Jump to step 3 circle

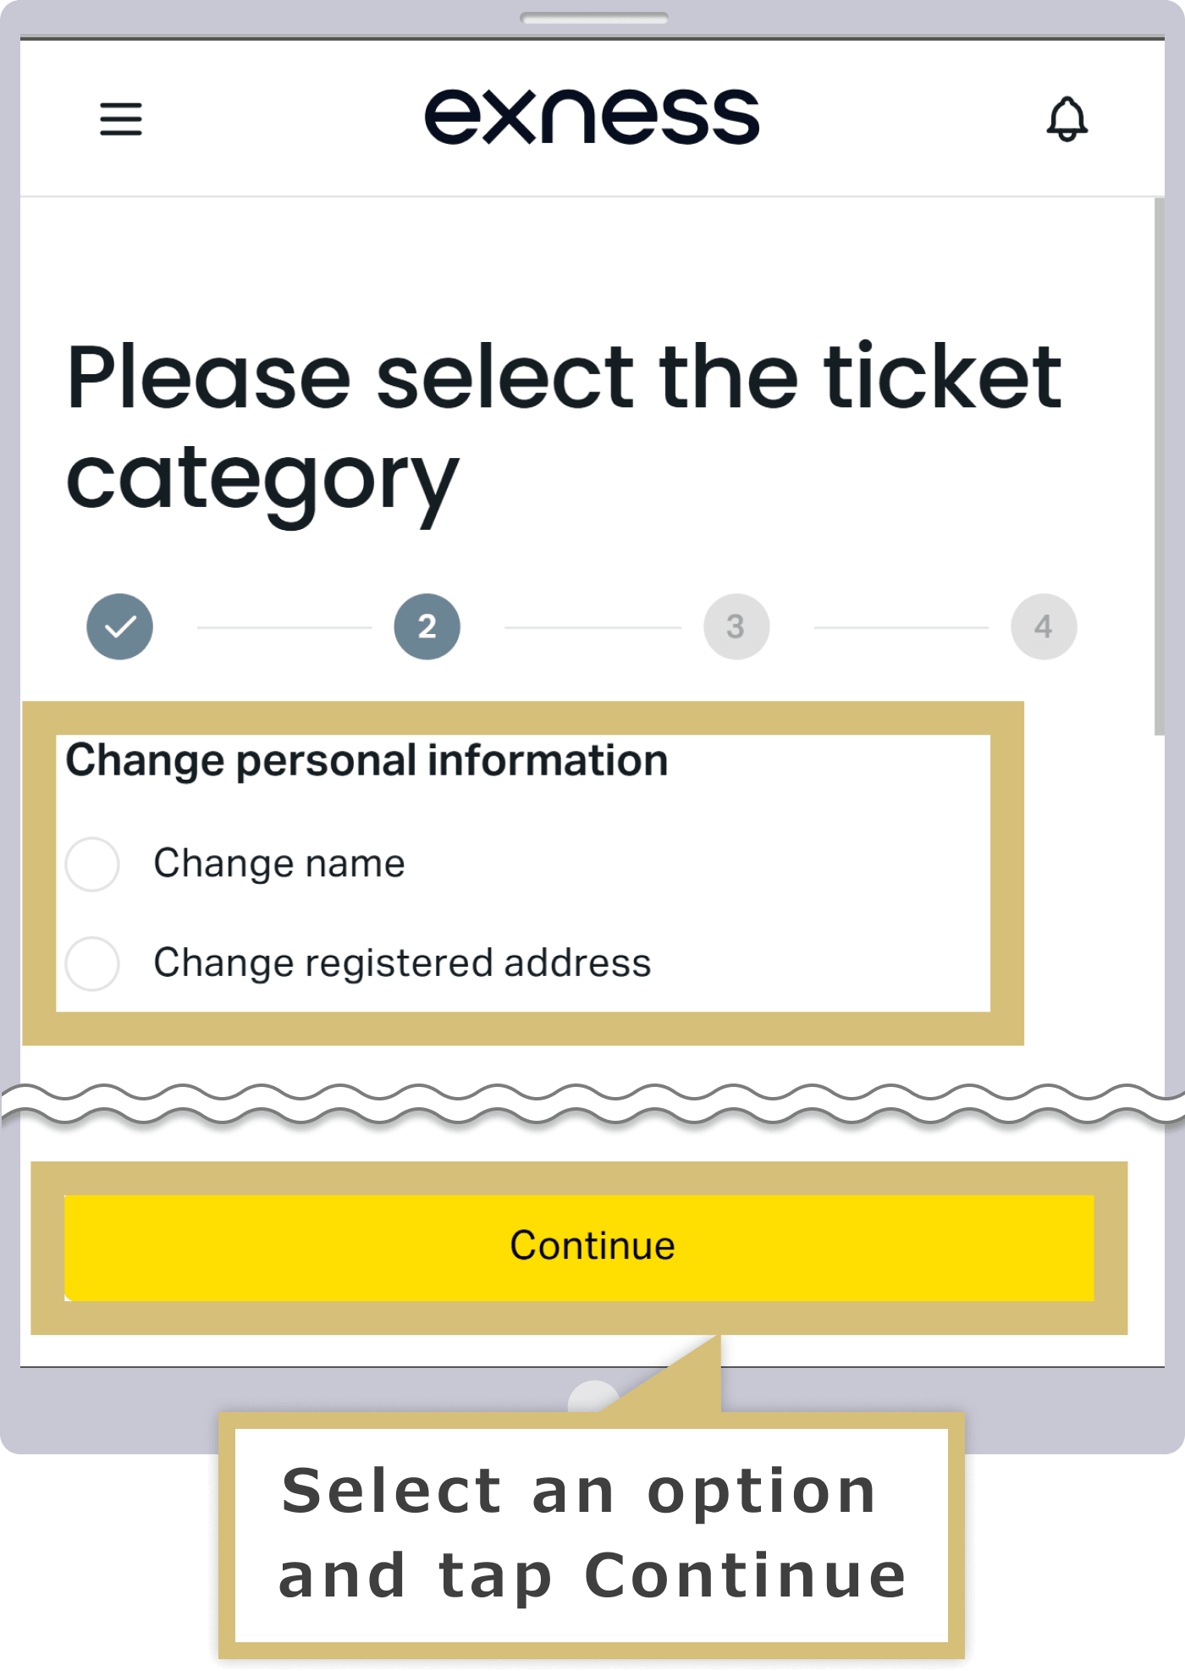736,626
